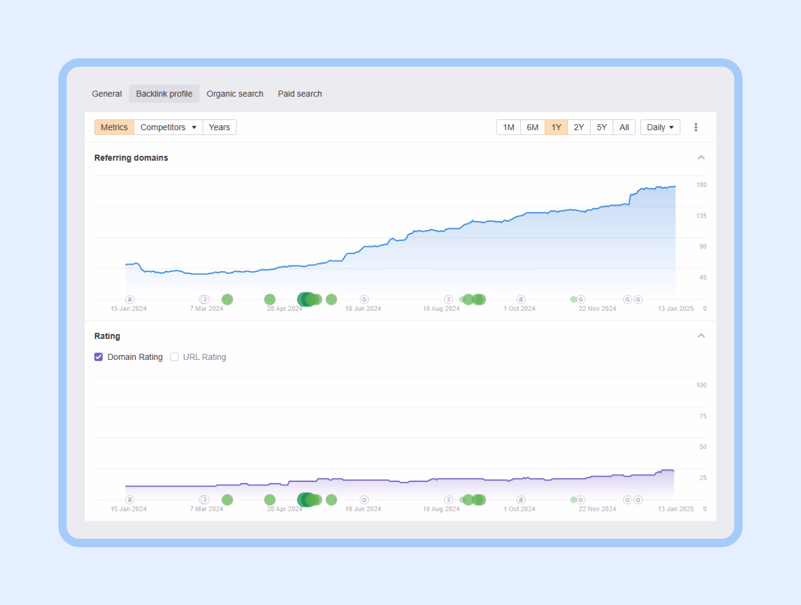Click the last G marker before 13 Jan 2025 in Referring domains

[x=638, y=299]
